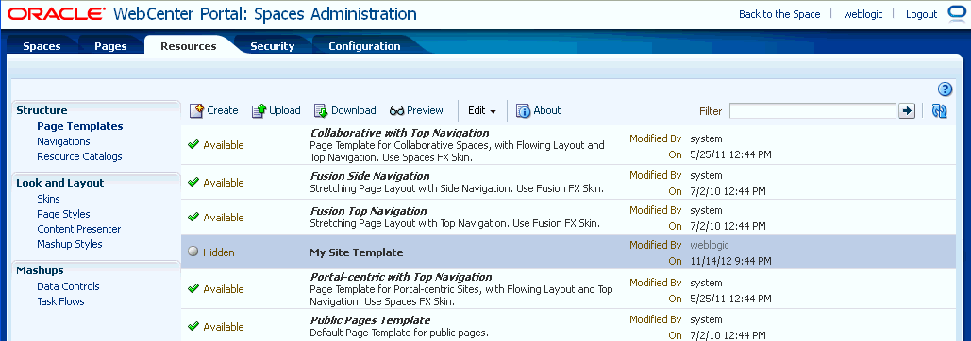This screenshot has width=971, height=341.
Task: Open Page Styles in the sidebar
Action: pyautogui.click(x=63, y=214)
